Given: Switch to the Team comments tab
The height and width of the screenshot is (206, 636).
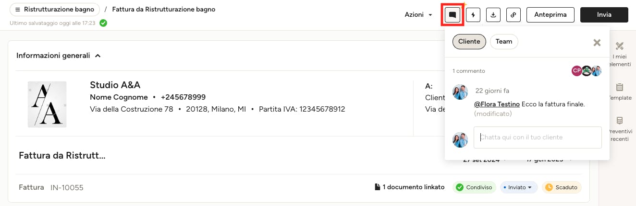Looking at the screenshot, I should pos(504,42).
